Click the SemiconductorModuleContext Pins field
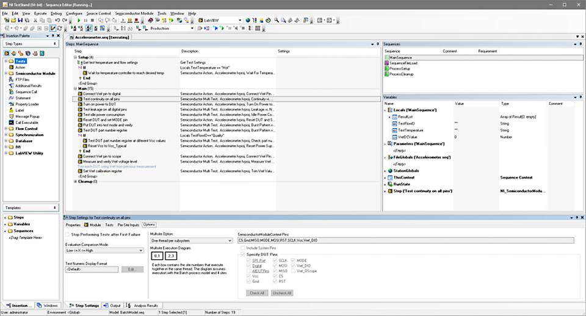The width and height of the screenshot is (586, 316). click(405, 240)
